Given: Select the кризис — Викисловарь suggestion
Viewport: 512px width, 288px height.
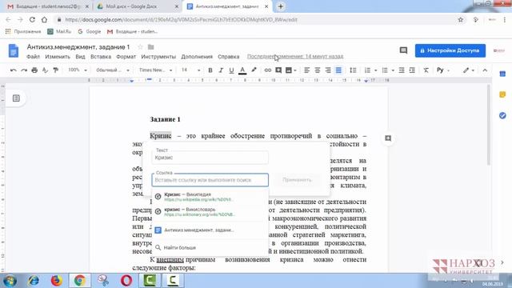Looking at the screenshot, I should [x=210, y=211].
